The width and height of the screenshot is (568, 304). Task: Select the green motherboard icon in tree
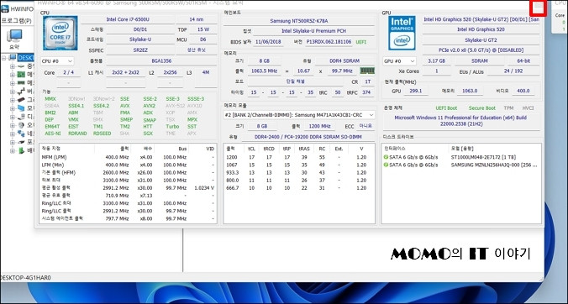[x=21, y=75]
